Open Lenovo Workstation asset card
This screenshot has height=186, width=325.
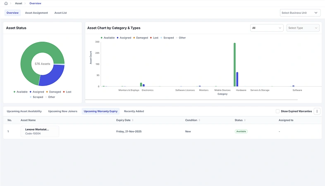[x=40, y=131]
